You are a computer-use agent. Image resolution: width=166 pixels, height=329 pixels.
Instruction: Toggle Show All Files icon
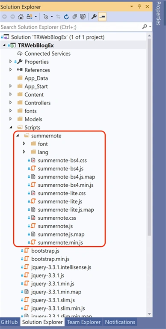pyautogui.click(x=83, y=17)
